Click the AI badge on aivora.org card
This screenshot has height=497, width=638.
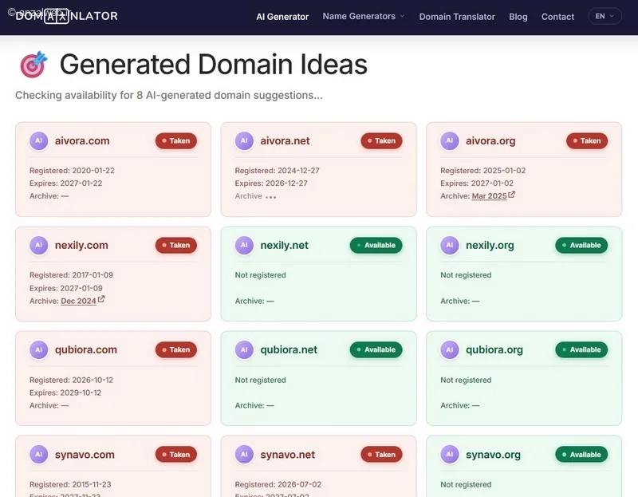[450, 141]
